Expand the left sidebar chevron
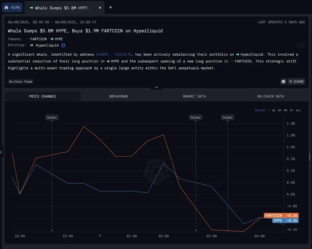 (x=2, y=152)
